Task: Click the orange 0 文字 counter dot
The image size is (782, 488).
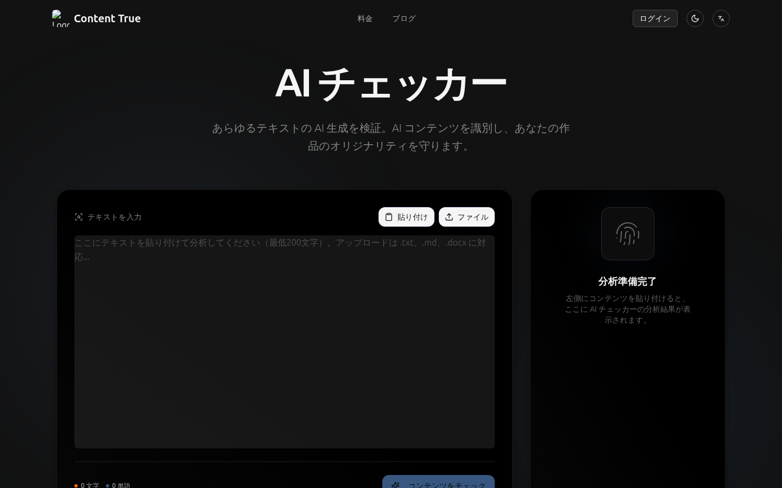Action: (x=77, y=486)
